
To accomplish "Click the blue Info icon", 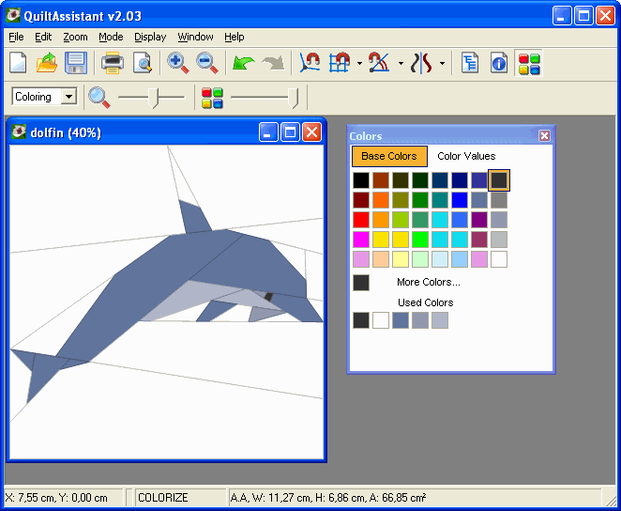I will [499, 63].
